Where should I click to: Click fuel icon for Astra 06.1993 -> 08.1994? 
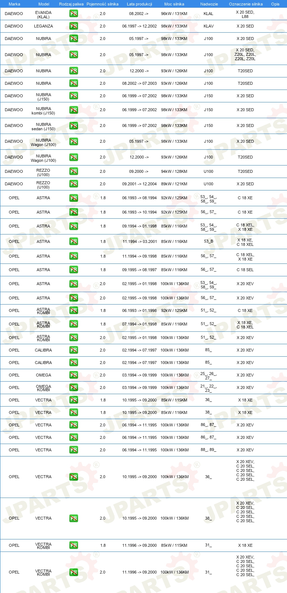[x=73, y=198]
